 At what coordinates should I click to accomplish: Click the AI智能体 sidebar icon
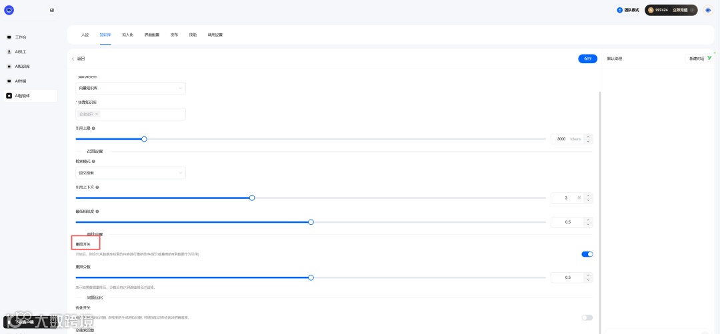(x=9, y=96)
